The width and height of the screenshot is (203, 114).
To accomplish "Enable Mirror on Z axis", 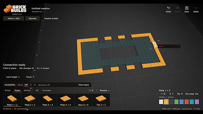I will (x=35, y=85).
